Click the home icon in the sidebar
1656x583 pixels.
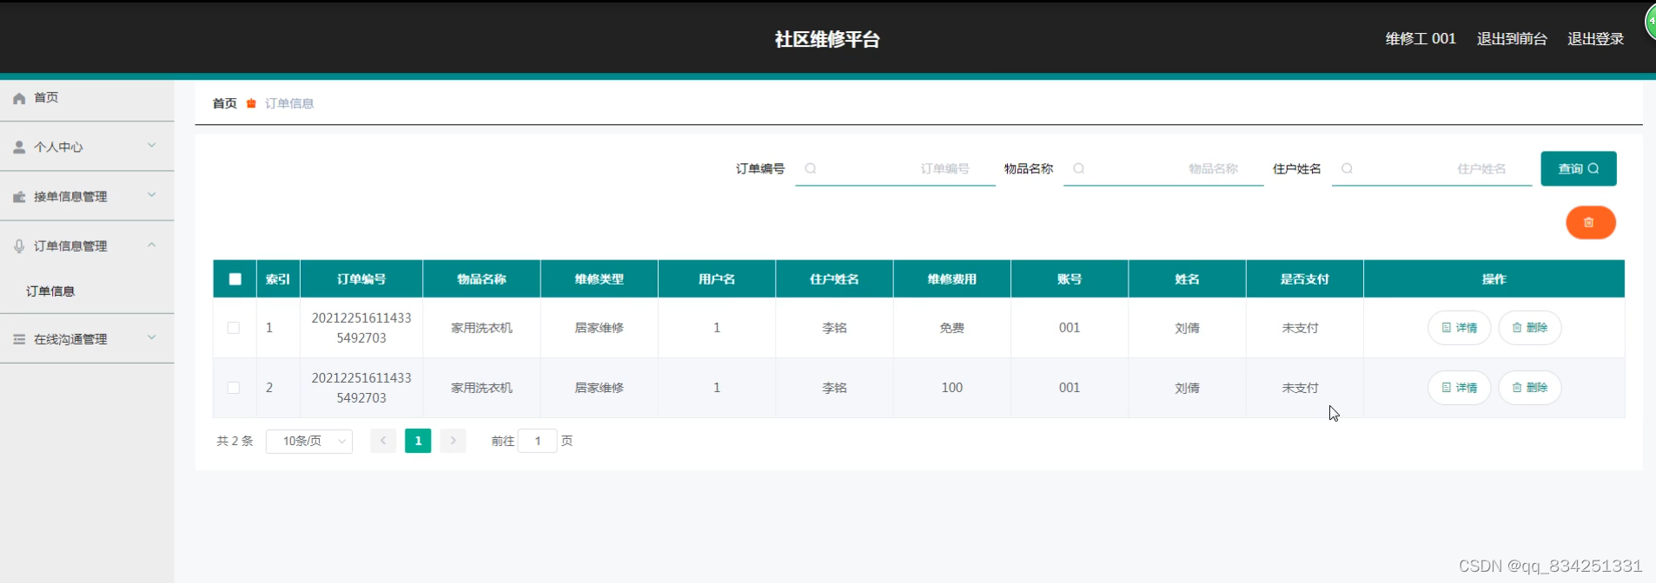[19, 98]
